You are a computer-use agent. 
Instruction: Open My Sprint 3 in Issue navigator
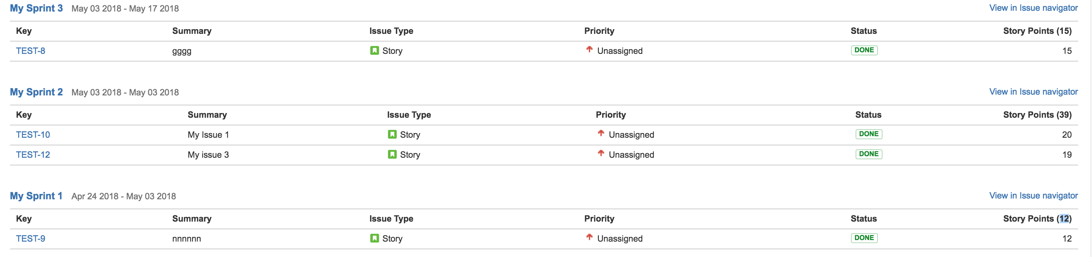(x=1033, y=8)
